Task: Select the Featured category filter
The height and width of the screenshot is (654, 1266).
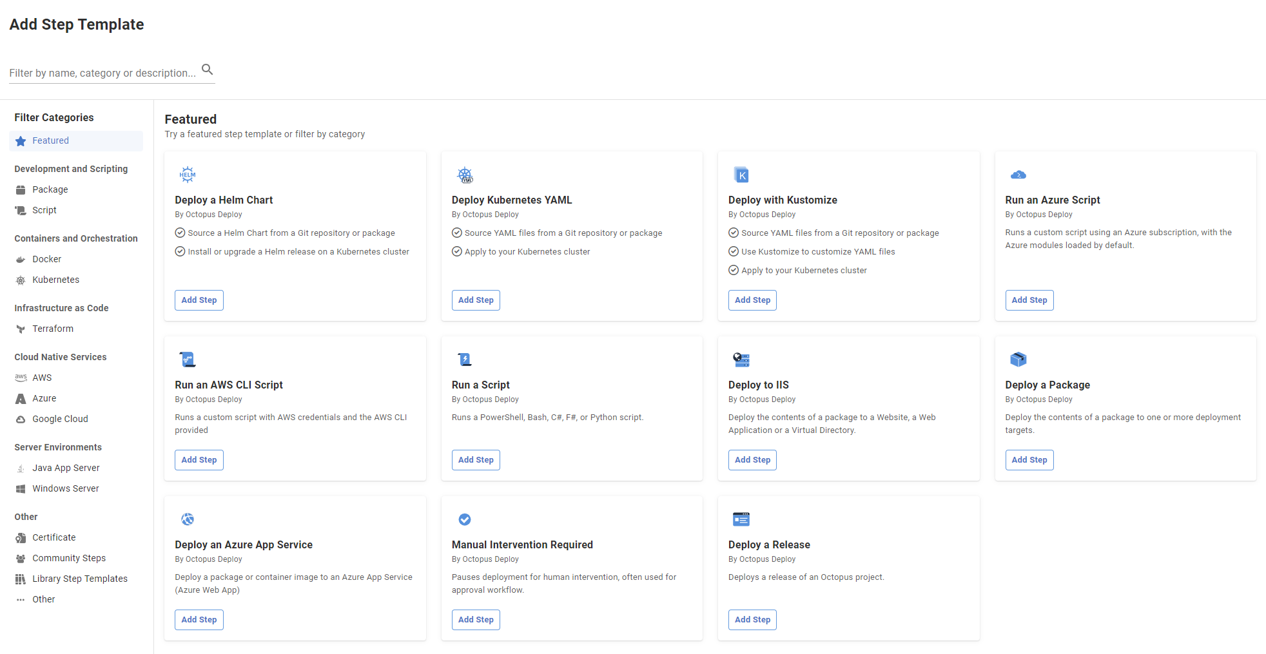Action: (x=50, y=141)
